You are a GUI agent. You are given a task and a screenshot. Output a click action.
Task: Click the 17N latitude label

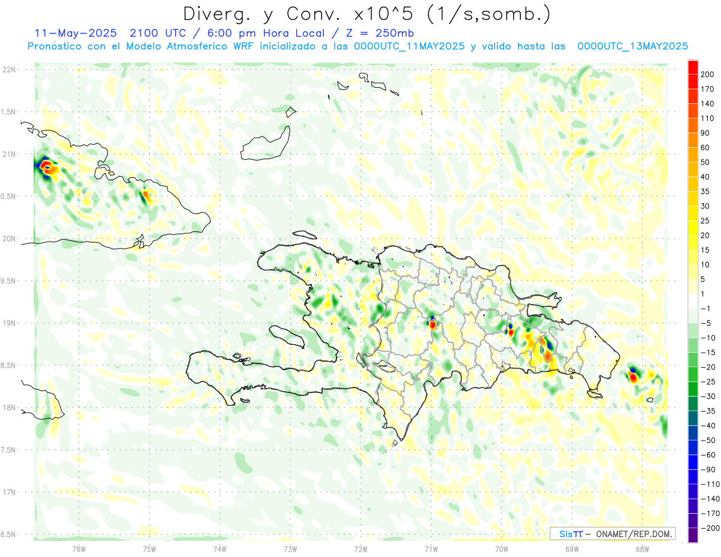coord(9,492)
